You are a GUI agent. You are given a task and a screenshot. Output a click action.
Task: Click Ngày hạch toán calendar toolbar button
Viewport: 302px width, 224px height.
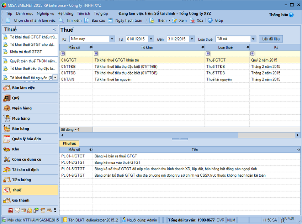pyautogui.click(x=125, y=20)
